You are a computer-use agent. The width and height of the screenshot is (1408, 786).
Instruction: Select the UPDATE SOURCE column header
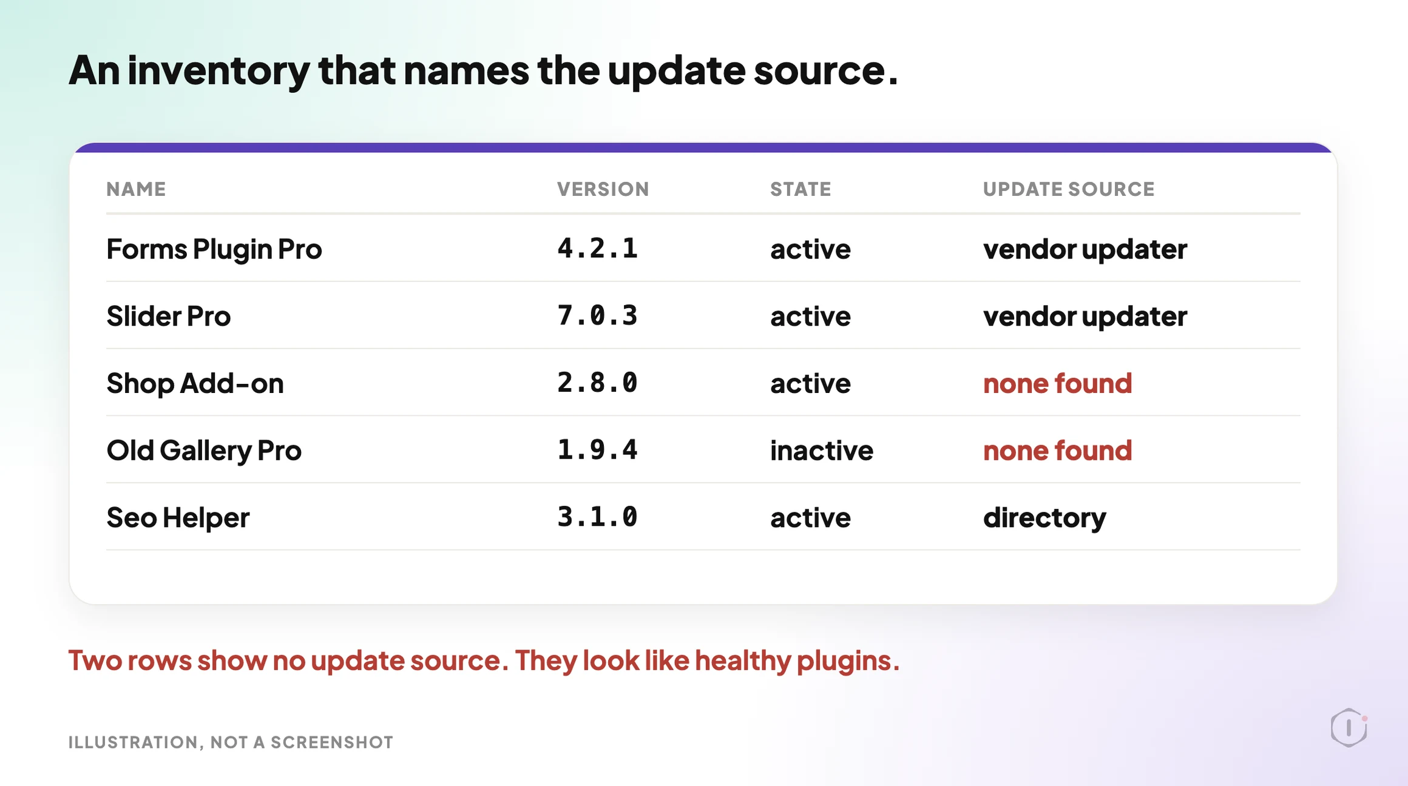coord(1069,189)
